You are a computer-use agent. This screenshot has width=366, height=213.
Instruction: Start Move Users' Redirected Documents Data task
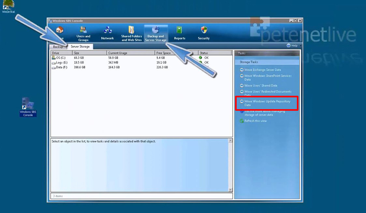[268, 93]
